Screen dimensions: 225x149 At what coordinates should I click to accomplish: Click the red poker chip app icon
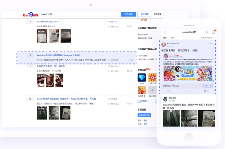tap(152, 77)
